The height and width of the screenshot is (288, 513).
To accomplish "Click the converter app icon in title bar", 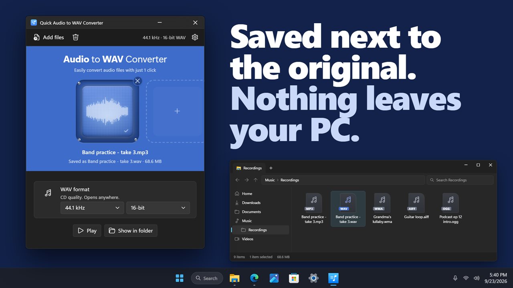I will coord(34,23).
